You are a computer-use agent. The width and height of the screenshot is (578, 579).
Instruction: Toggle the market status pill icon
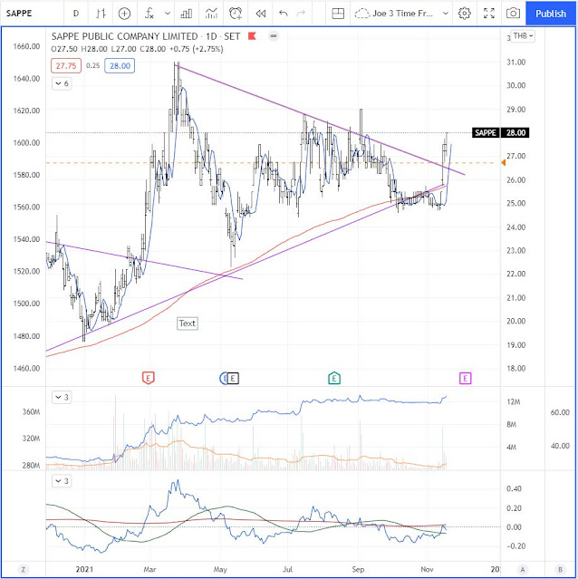point(274,36)
